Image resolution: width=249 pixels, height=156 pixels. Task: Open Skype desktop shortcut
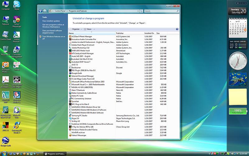coord(17,5)
